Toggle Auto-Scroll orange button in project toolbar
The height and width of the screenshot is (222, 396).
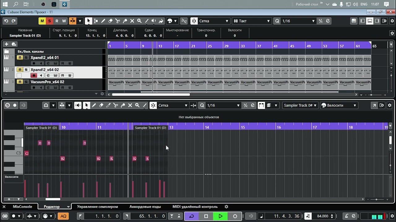(72, 21)
